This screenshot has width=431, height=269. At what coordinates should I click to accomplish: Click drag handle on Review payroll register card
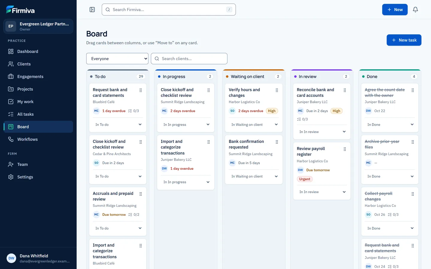[345, 149]
